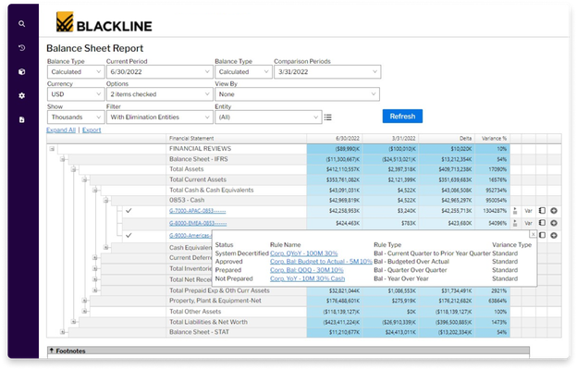Click the Expand All link
Viewport: 577px width, 370px height.
coord(61,129)
